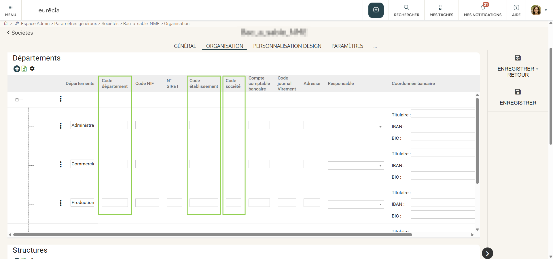Switch to the PARAMÈTRES tab

pos(347,46)
